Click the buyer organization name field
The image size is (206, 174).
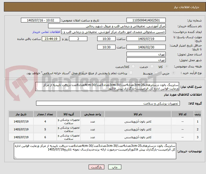point(107,26)
